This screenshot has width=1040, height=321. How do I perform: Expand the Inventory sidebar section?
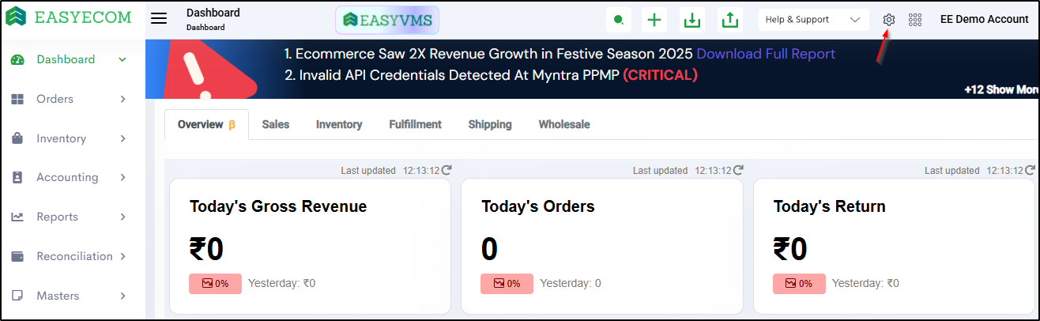70,138
